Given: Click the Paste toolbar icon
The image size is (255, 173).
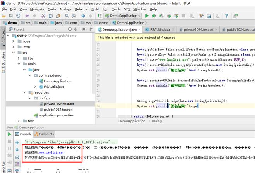Looking at the screenshot, I should pyautogui.click(x=58, y=16).
